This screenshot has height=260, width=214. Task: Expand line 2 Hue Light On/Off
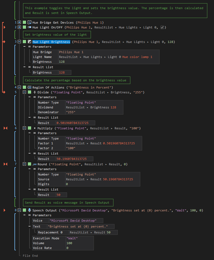click(19, 27)
